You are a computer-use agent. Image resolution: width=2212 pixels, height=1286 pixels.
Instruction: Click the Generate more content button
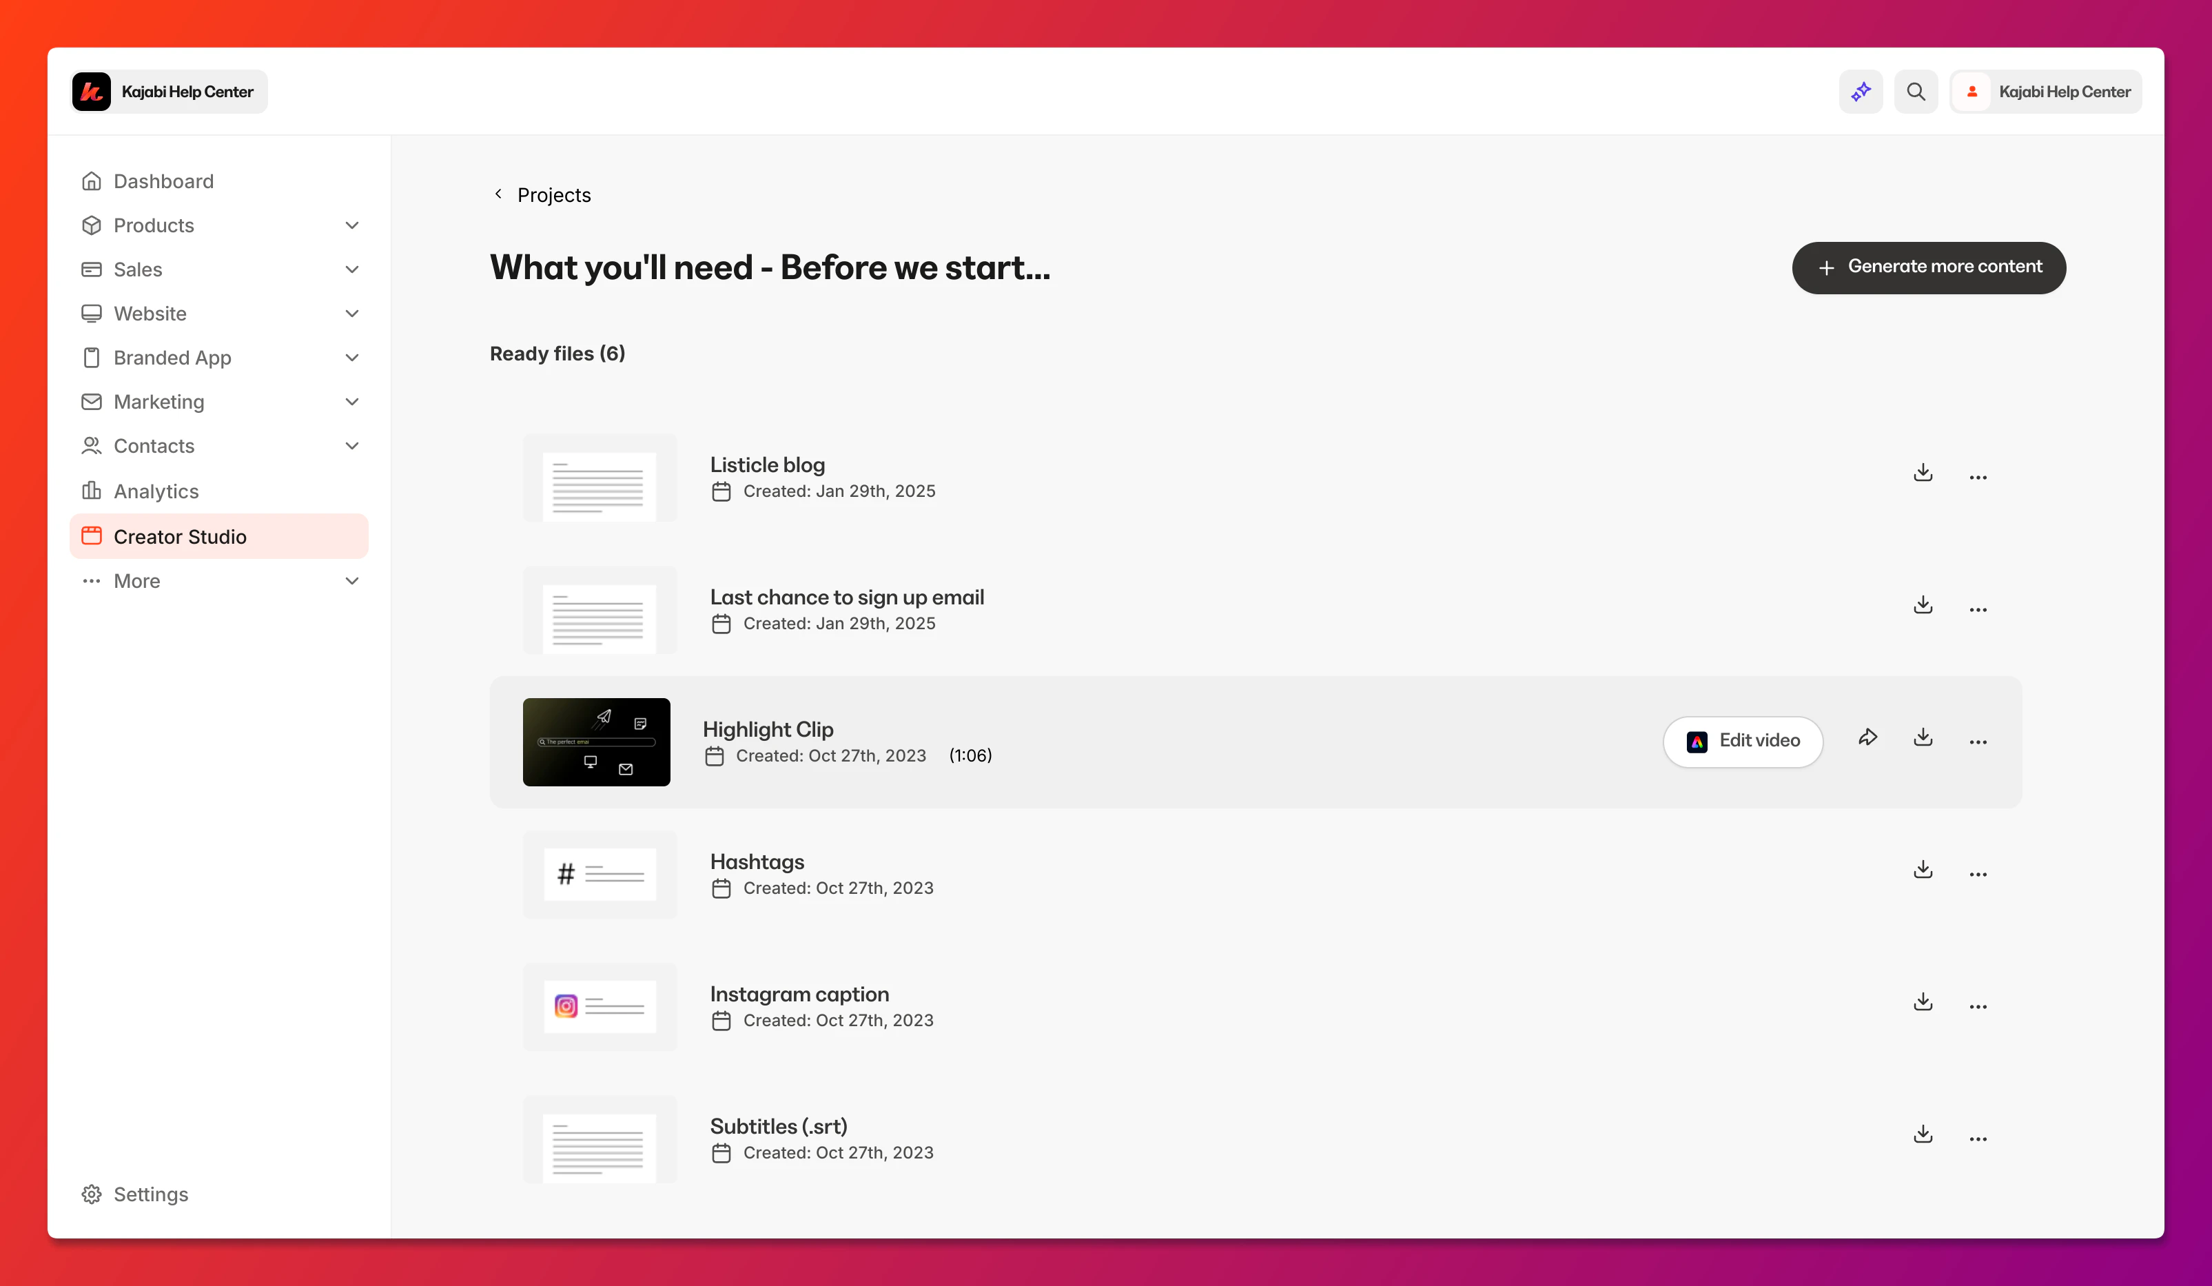click(1929, 267)
